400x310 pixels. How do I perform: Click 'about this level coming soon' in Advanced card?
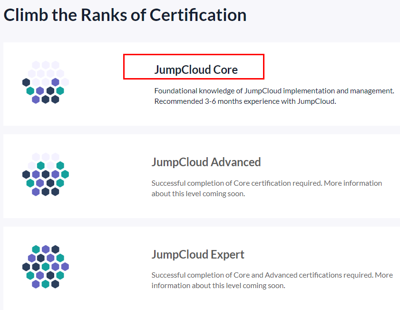198,194
